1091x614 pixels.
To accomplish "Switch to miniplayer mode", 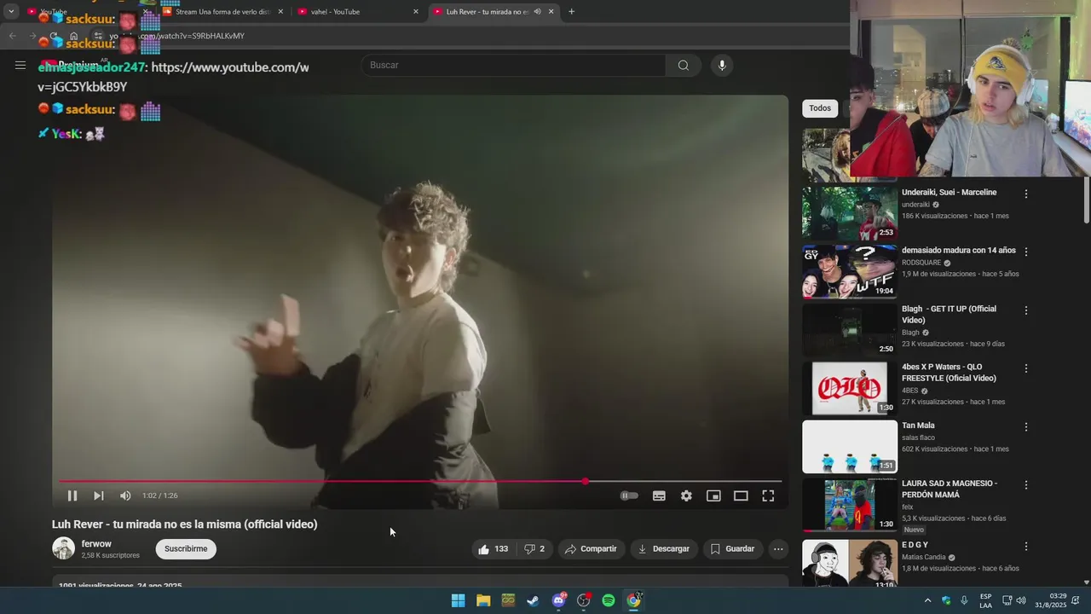I will [713, 495].
